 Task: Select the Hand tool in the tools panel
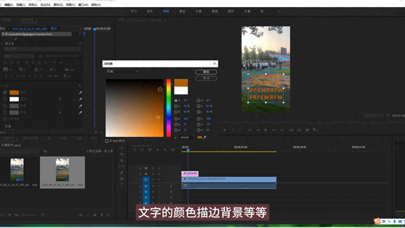pyautogui.click(x=122, y=179)
